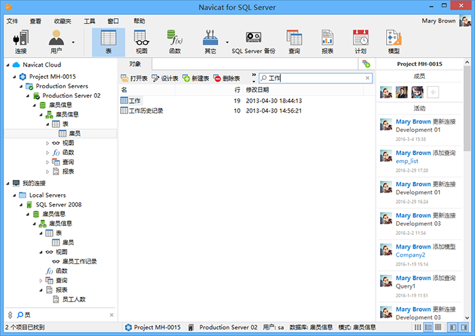The image size is (475, 336).
Task: Open the 文件 menu
Action: 12,21
